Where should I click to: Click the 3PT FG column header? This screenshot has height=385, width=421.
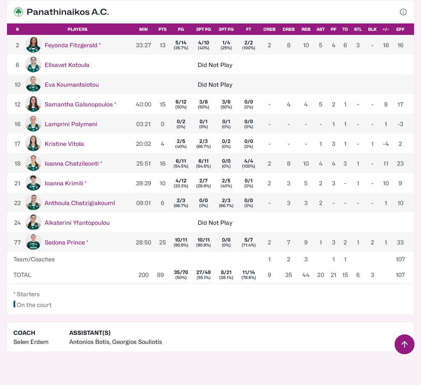[226, 30]
